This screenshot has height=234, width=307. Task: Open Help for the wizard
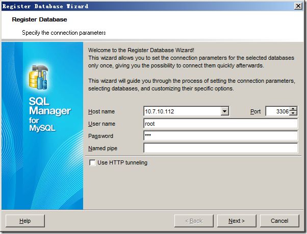[25, 221]
